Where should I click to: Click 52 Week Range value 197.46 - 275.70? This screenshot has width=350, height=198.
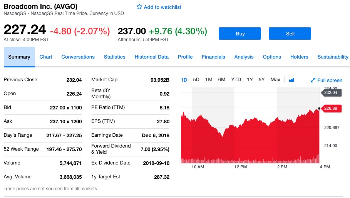64,149
